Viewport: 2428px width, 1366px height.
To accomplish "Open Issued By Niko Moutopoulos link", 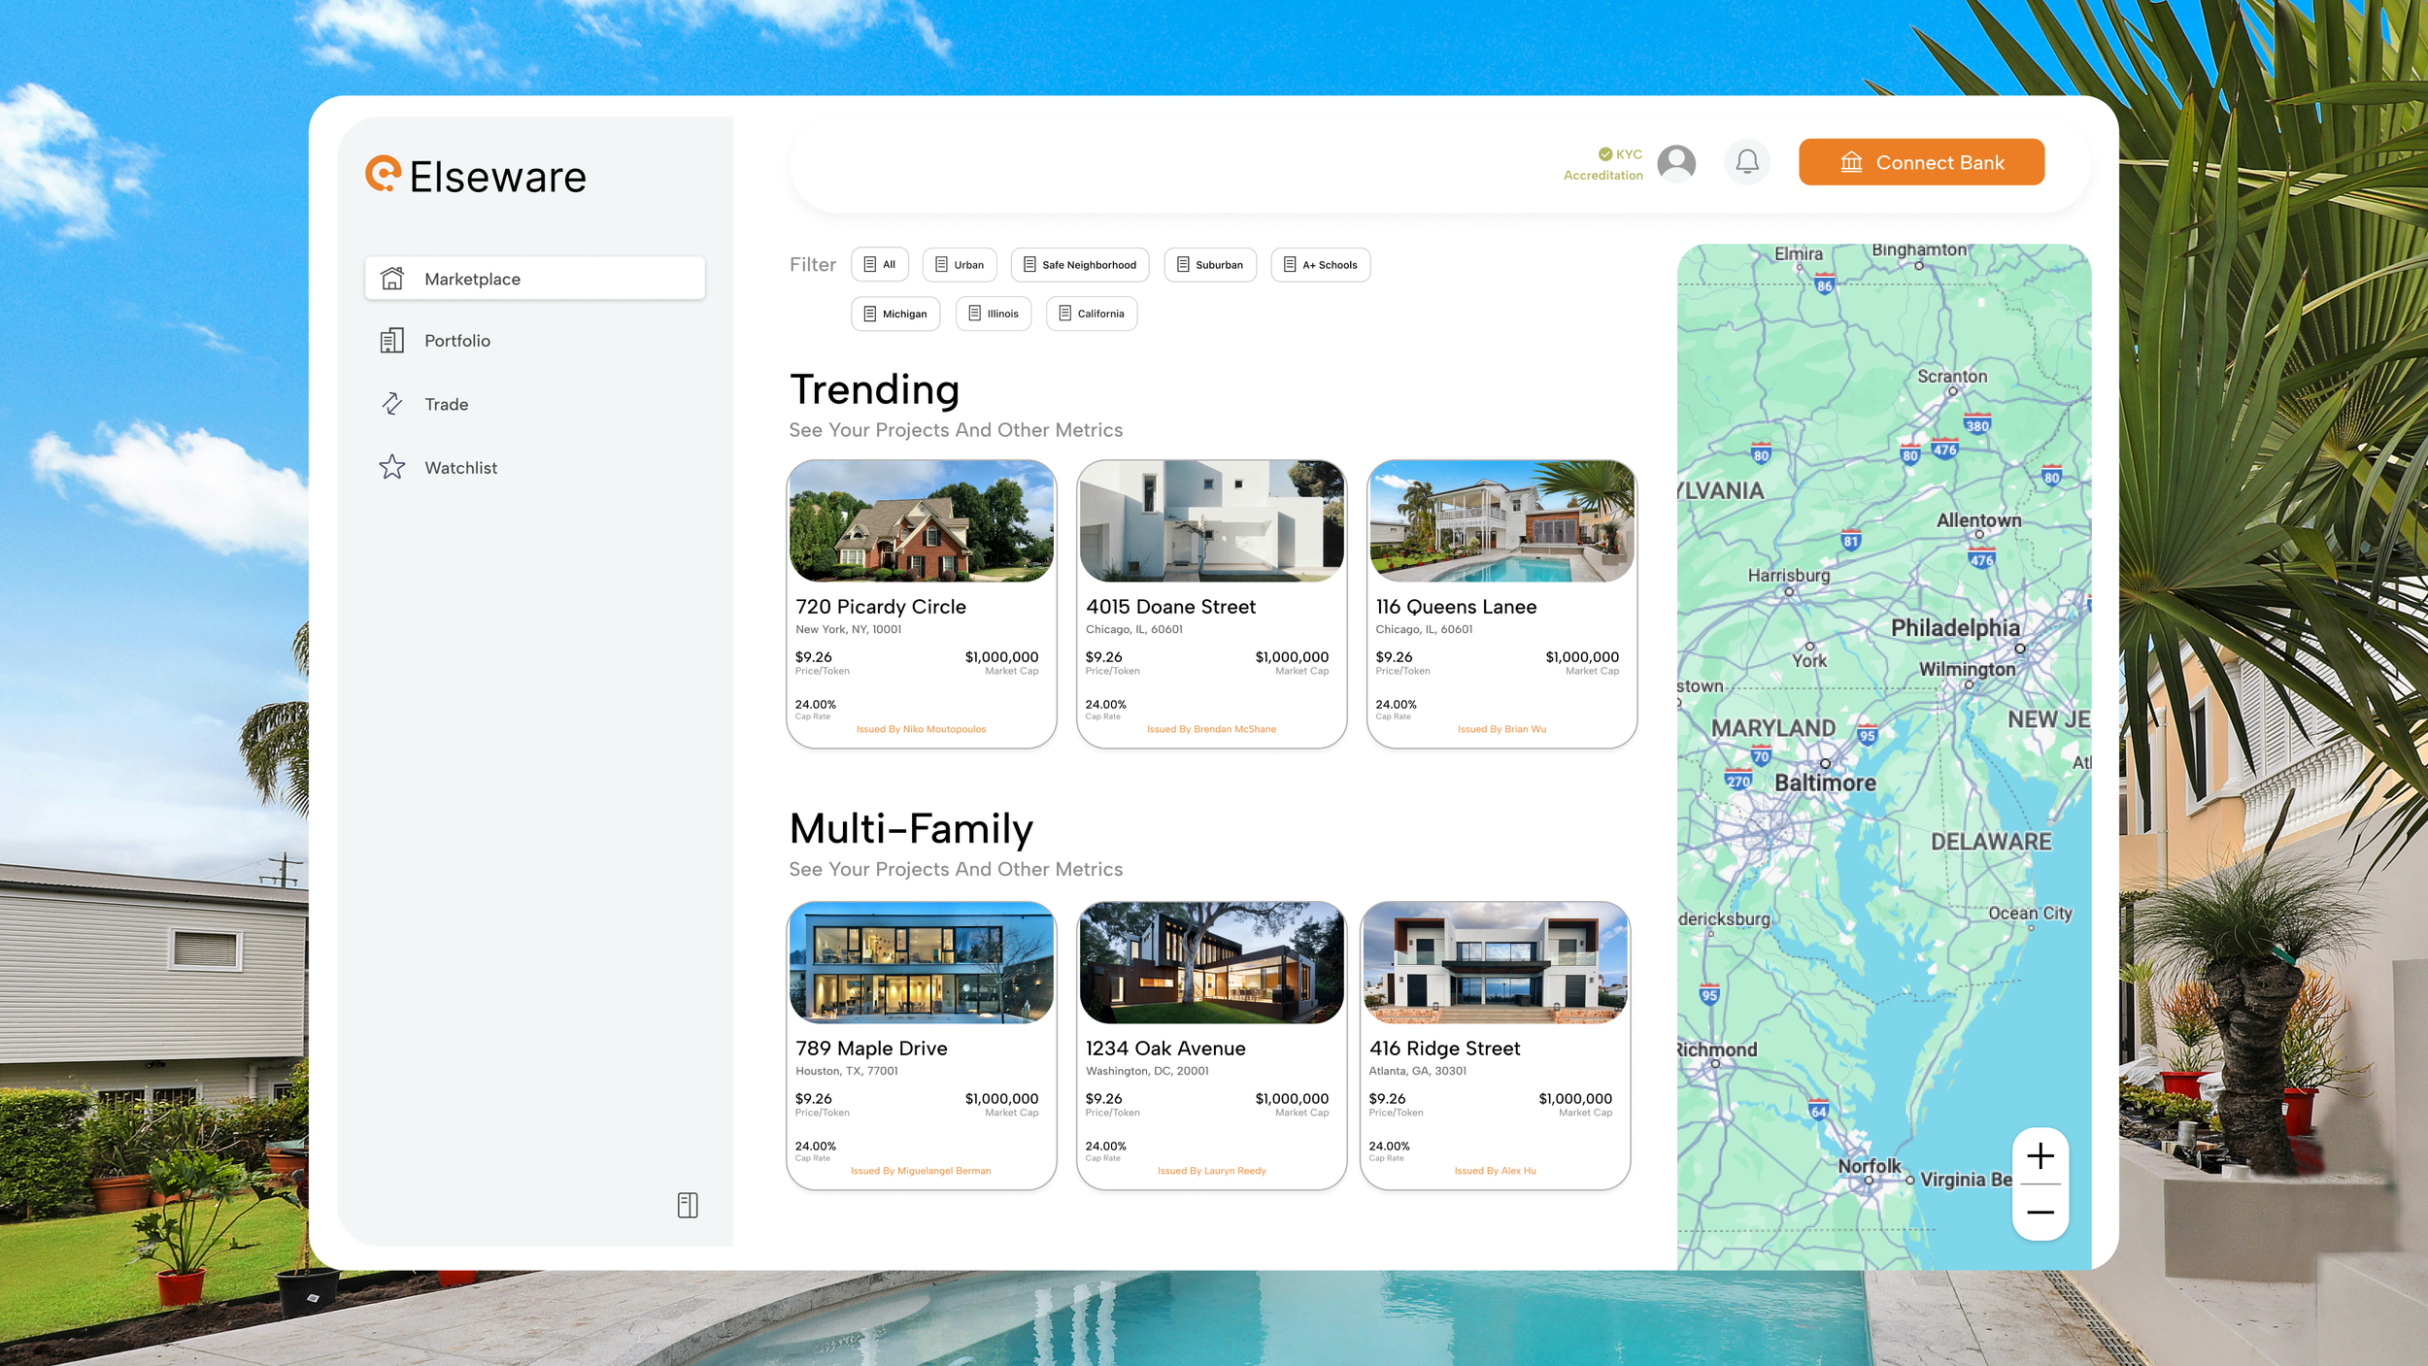I will [921, 729].
